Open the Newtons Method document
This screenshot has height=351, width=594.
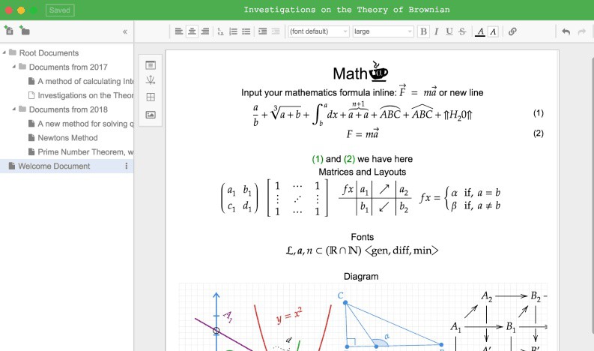67,138
